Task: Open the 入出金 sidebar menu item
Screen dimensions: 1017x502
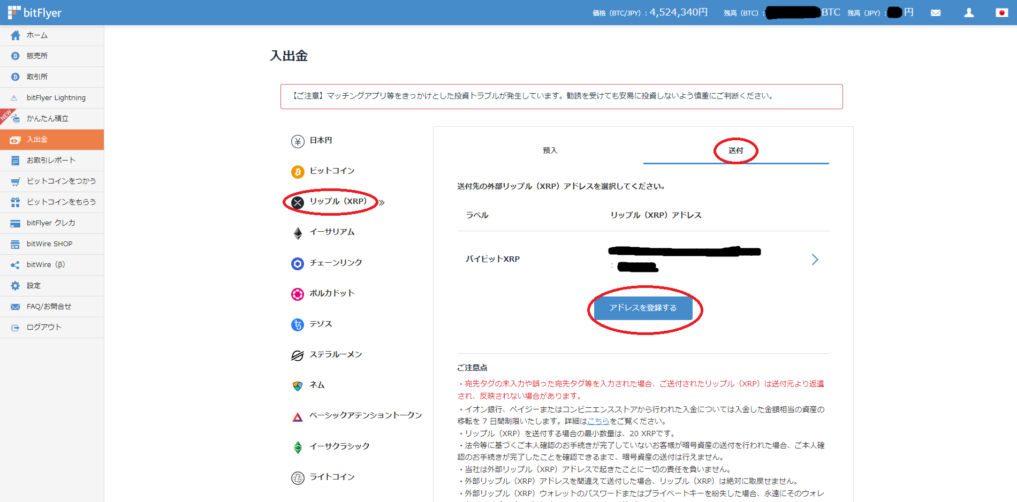Action: (52, 140)
